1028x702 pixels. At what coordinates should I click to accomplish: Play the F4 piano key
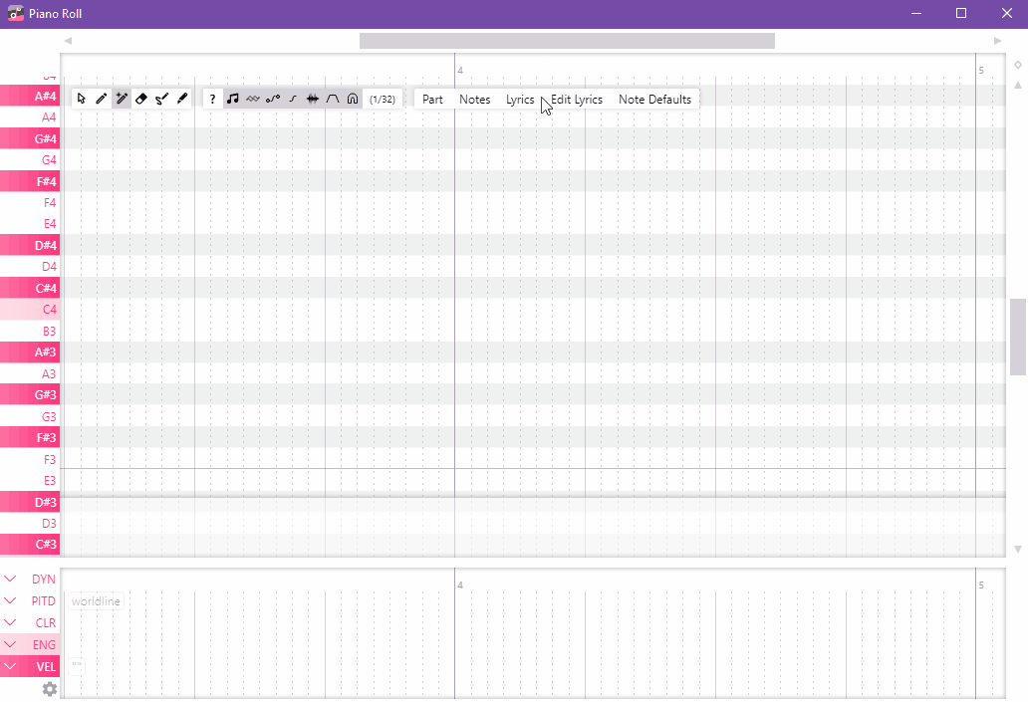pyautogui.click(x=30, y=202)
